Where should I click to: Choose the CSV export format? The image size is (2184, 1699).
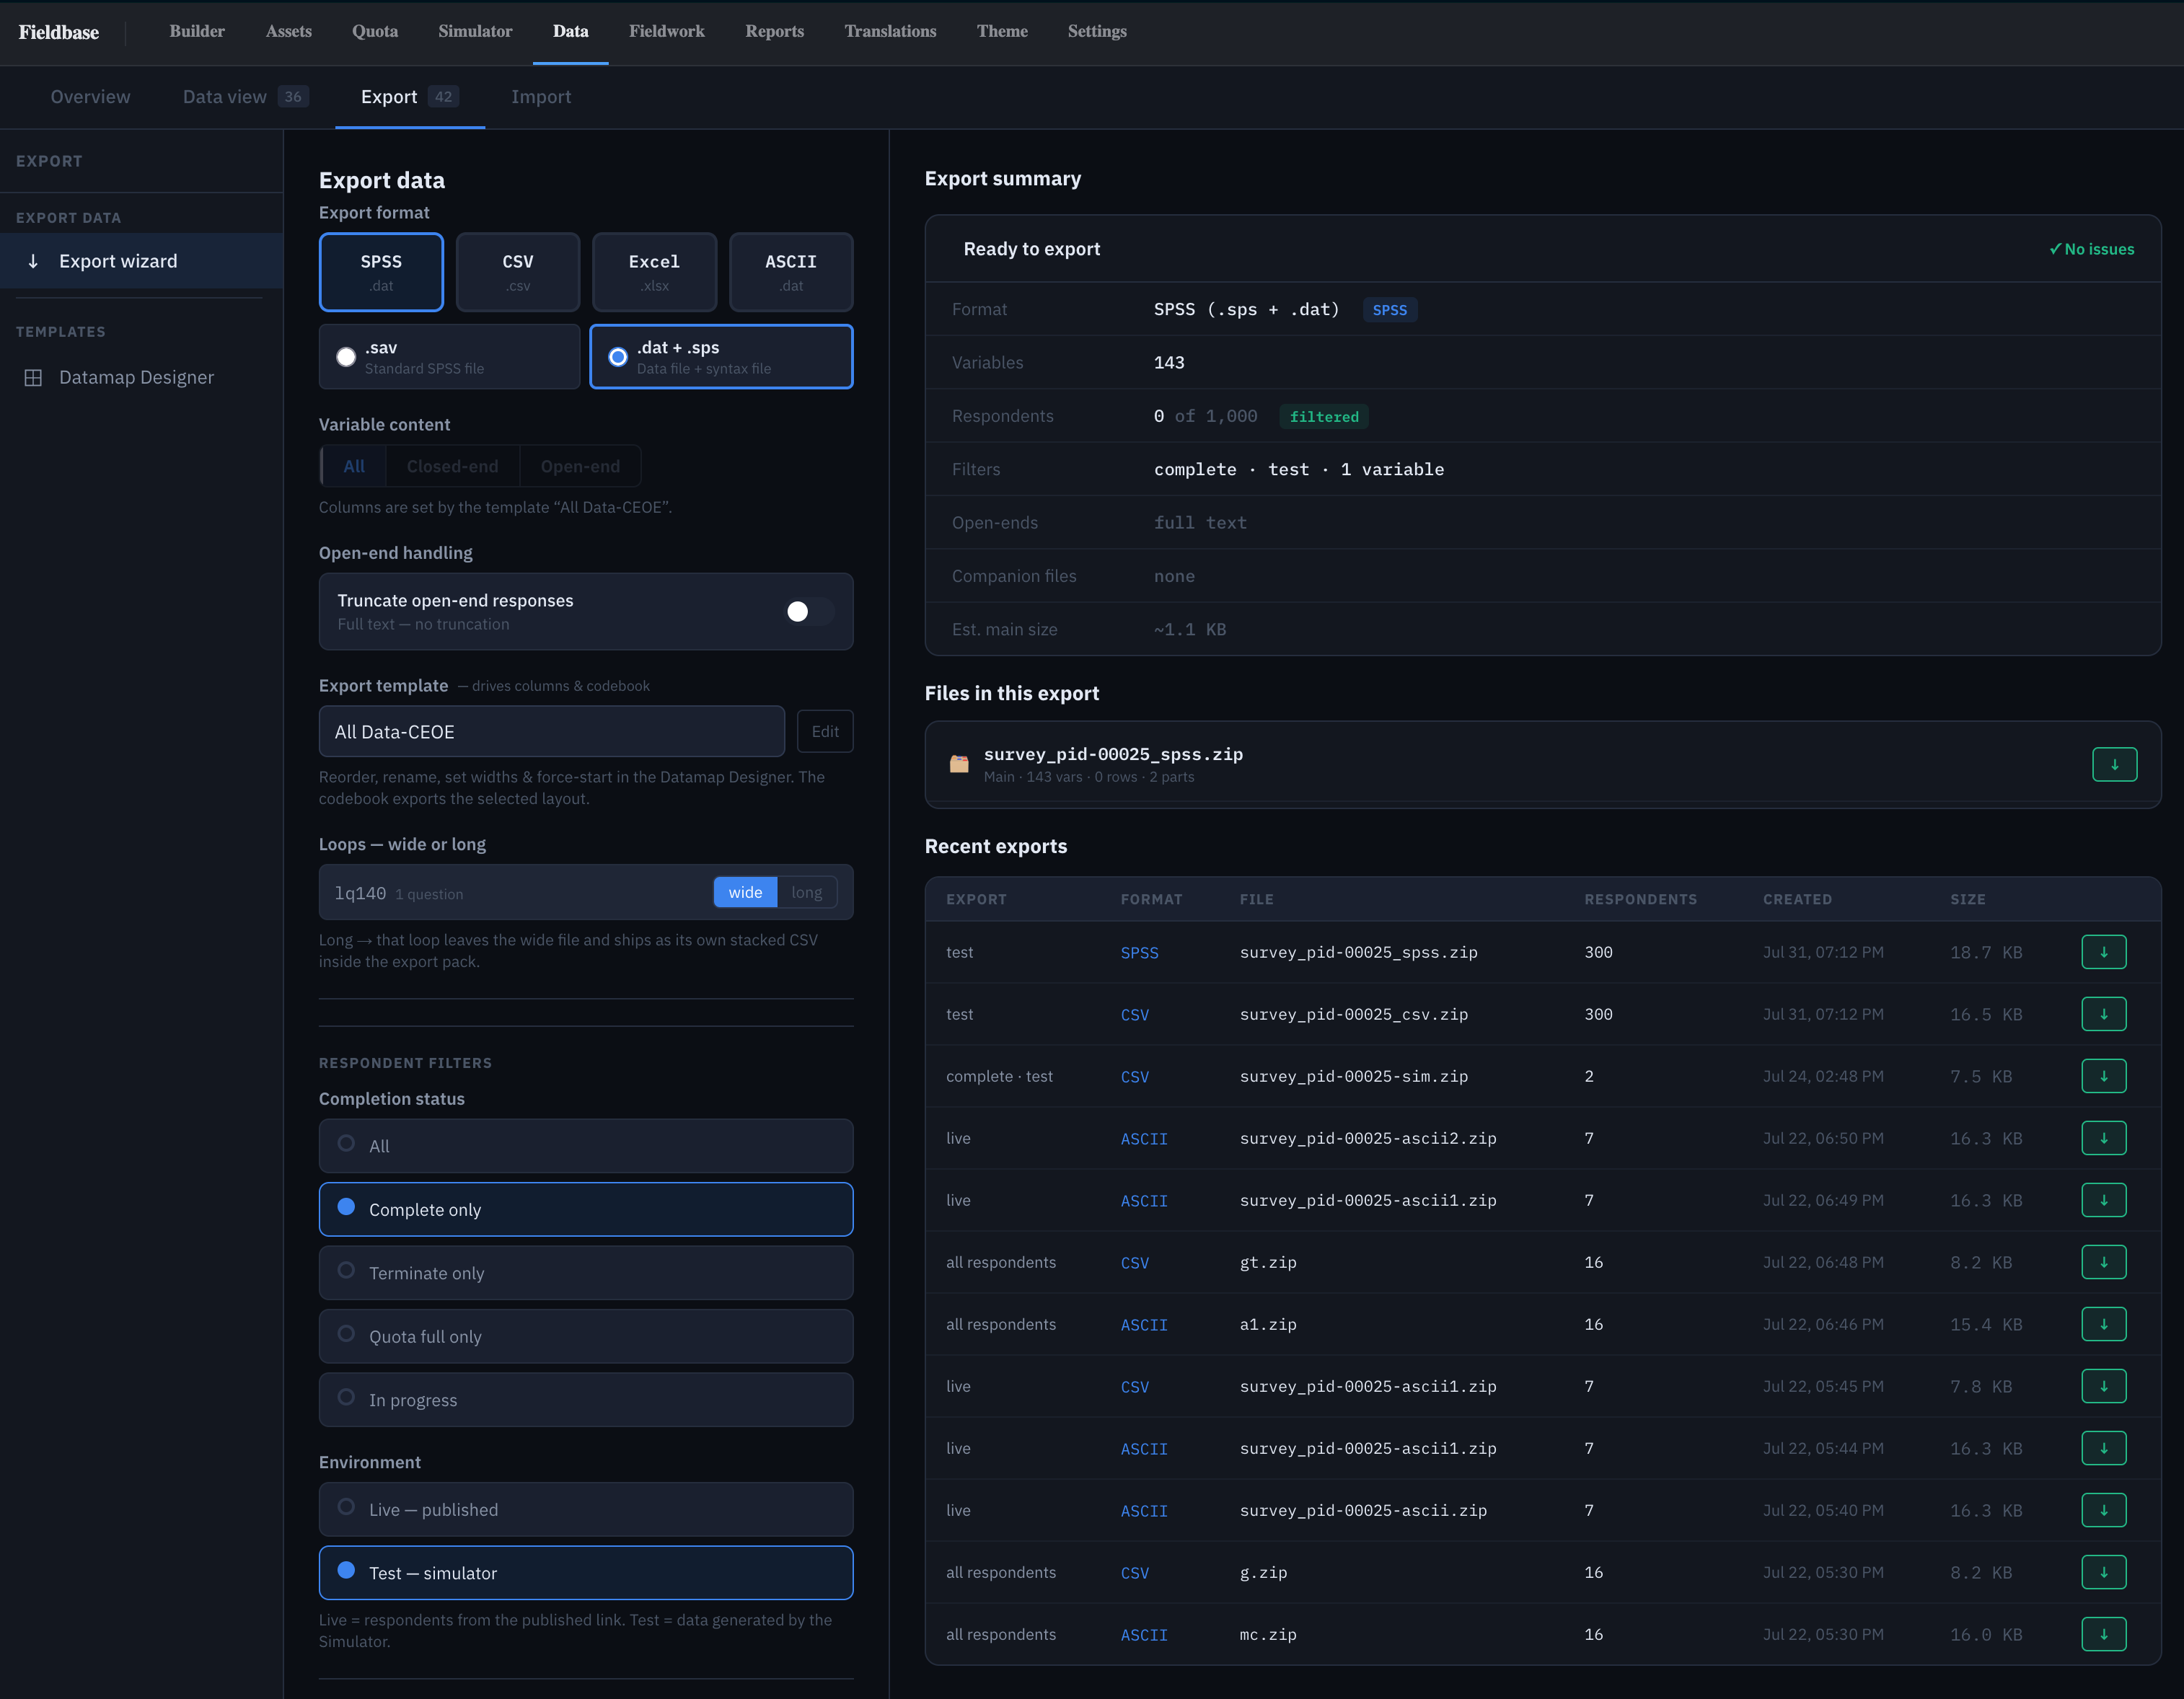click(517, 272)
